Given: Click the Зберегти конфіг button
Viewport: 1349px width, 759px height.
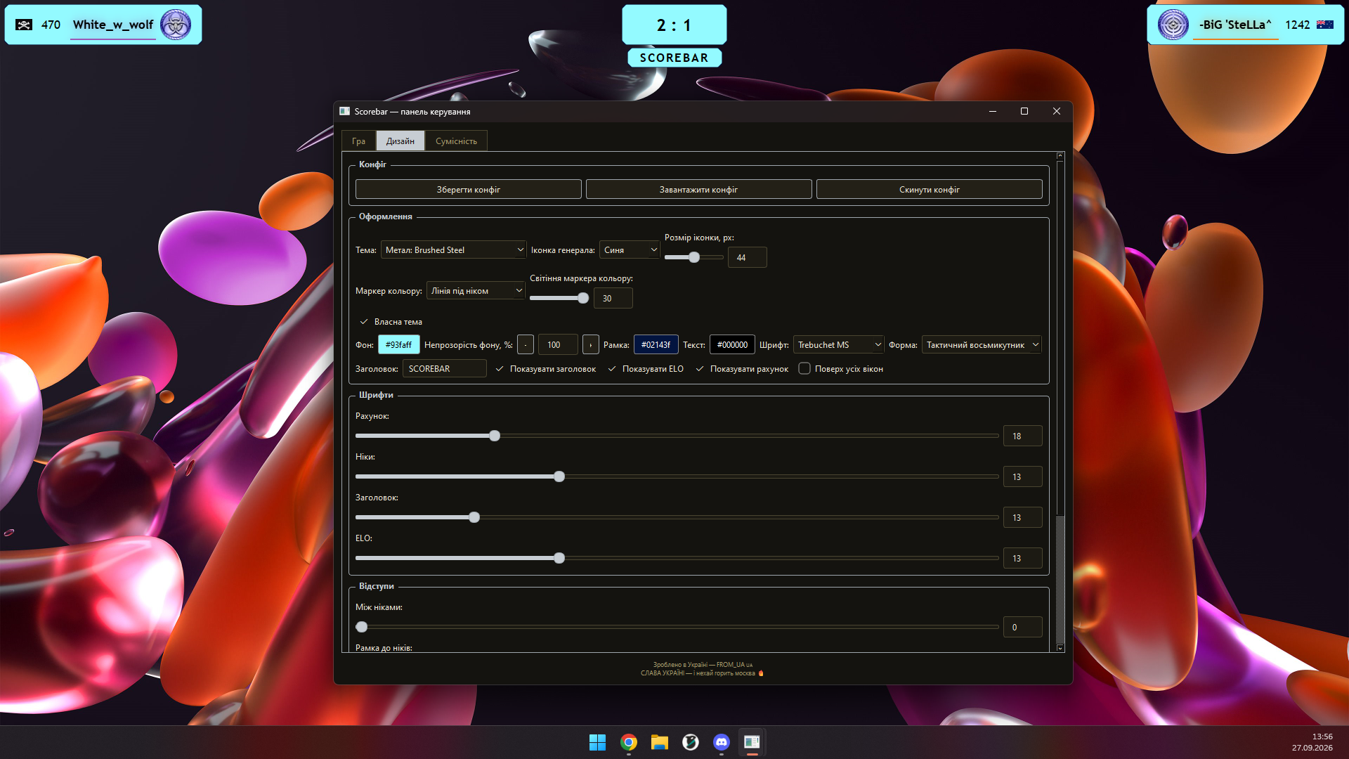Looking at the screenshot, I should [469, 190].
